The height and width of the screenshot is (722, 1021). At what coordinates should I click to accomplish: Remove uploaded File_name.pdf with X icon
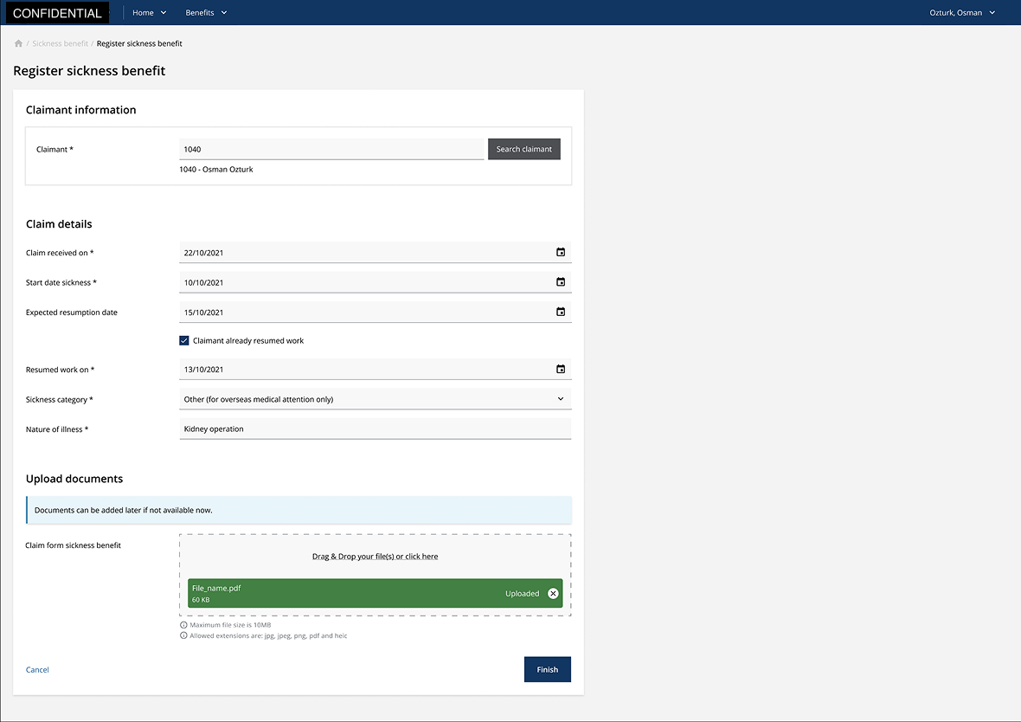click(x=554, y=594)
